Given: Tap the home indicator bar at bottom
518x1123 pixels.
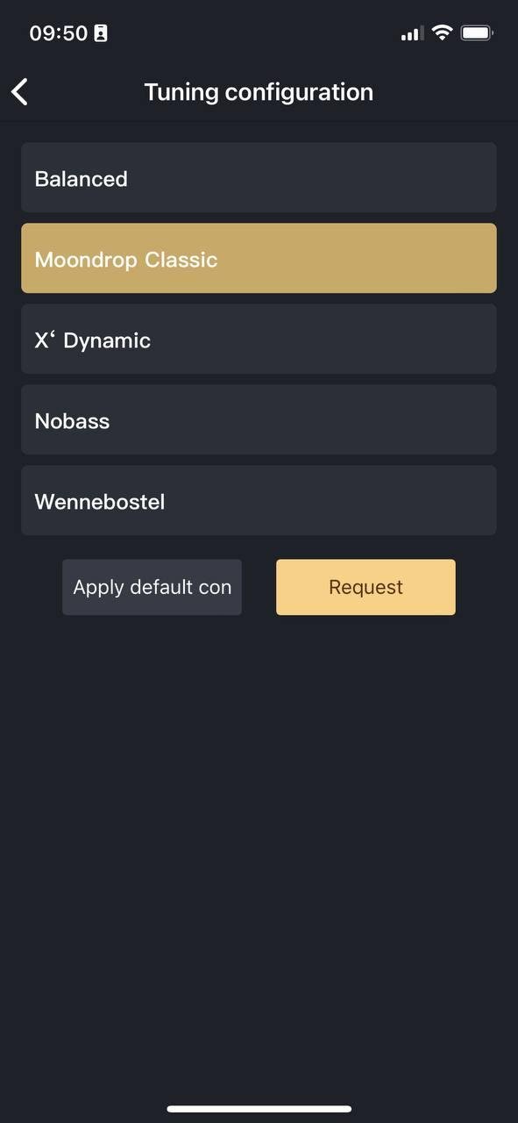Looking at the screenshot, I should point(259,1109).
